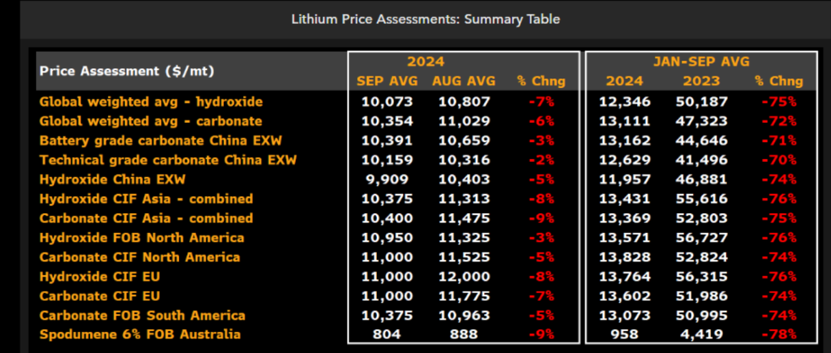Select 'Spodumene 6% FOB Australia' row label
Viewport: 831px width, 353px height.
140,335
